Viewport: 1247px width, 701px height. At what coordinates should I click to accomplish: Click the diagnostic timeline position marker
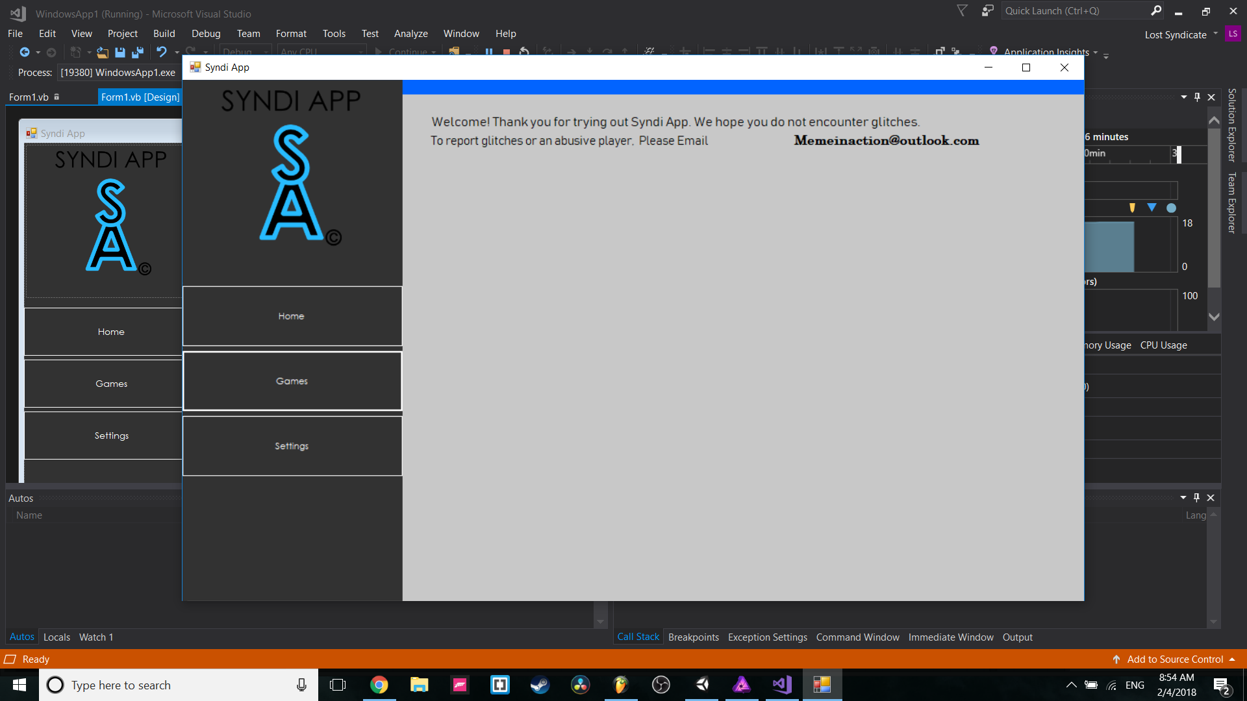1178,154
